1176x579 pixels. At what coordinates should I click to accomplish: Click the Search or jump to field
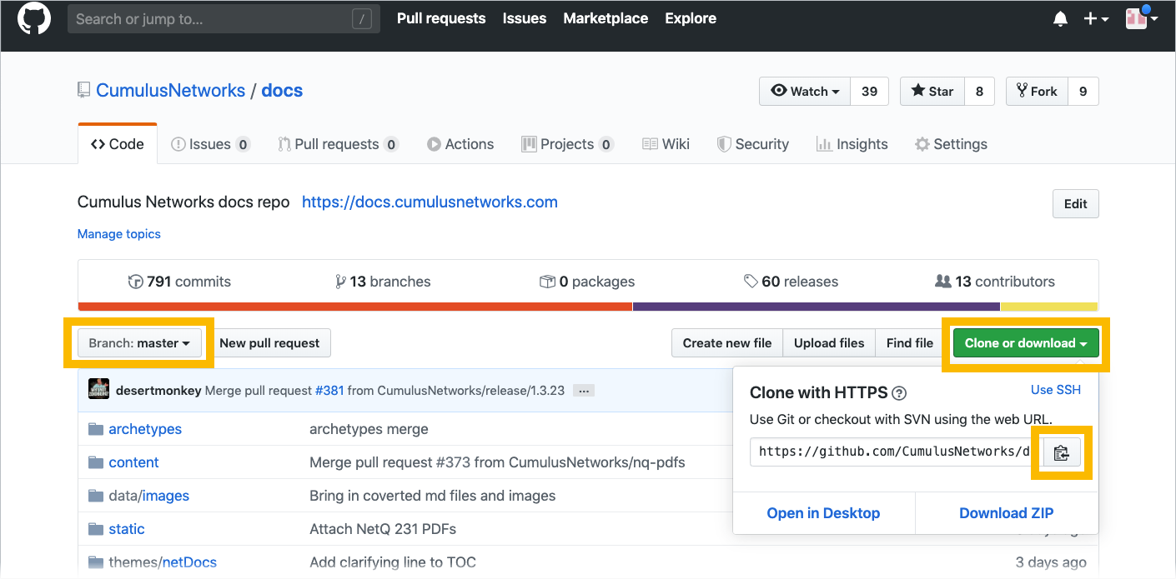coord(213,19)
